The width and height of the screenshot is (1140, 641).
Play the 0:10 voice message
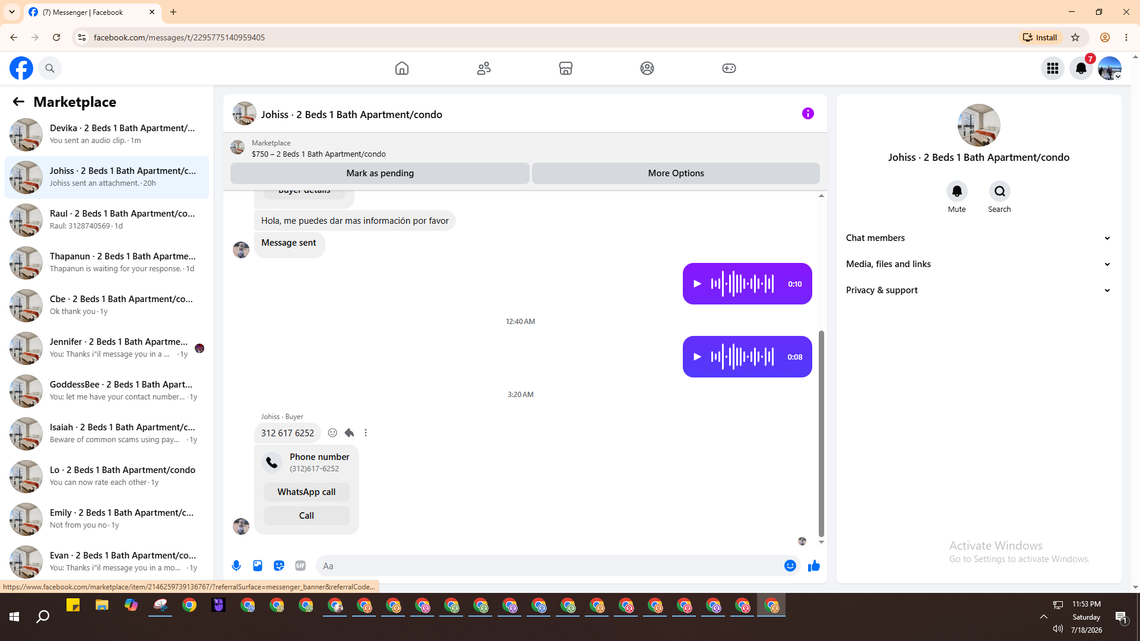point(698,284)
